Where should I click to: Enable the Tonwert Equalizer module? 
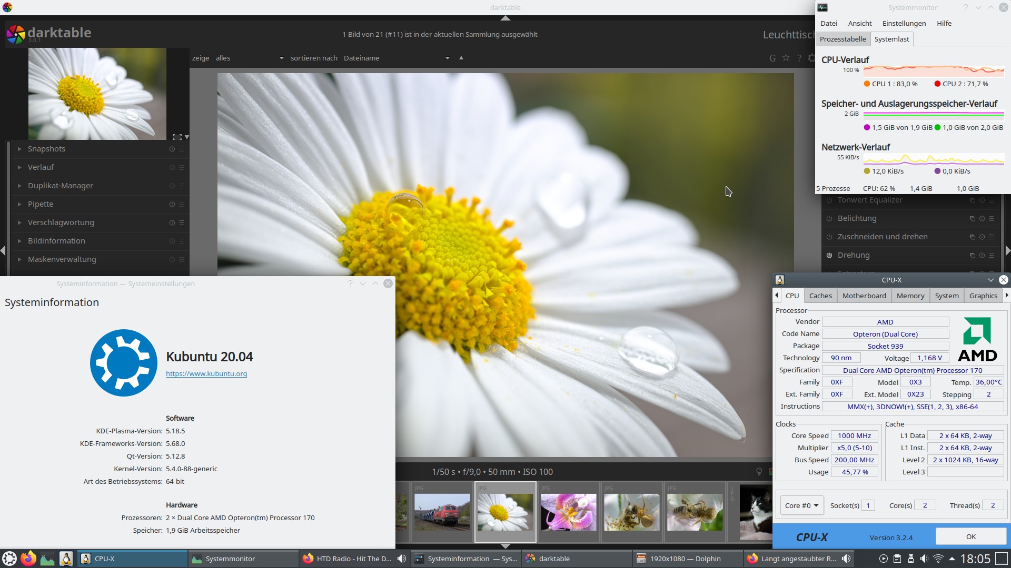pos(829,200)
